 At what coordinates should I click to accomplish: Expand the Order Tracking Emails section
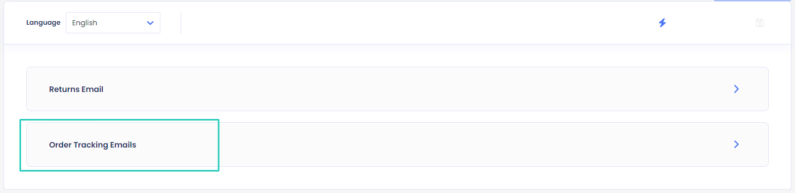(397, 144)
